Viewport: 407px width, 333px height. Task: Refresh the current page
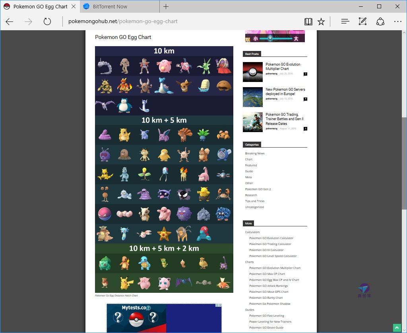[47, 21]
